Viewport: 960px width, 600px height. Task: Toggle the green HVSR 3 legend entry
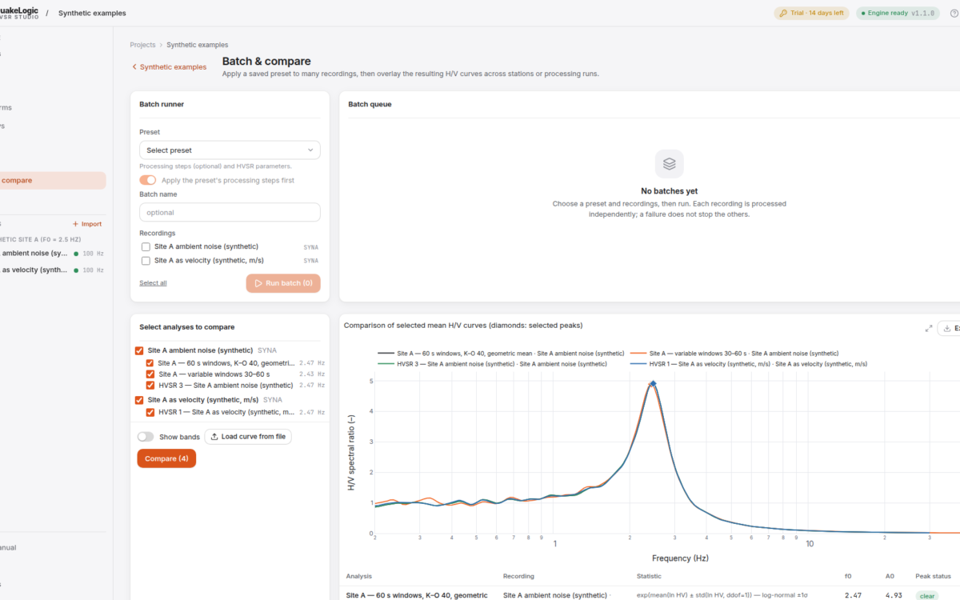pos(491,364)
